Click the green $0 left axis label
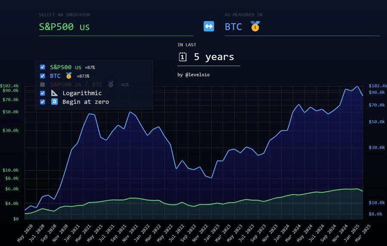This screenshot has height=246, width=387. coord(16,219)
